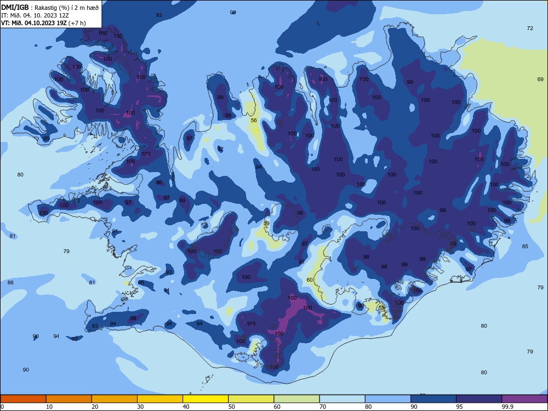
Task: Click the 90–95 medium blue legend swatch
Action: pyautogui.click(x=433, y=399)
